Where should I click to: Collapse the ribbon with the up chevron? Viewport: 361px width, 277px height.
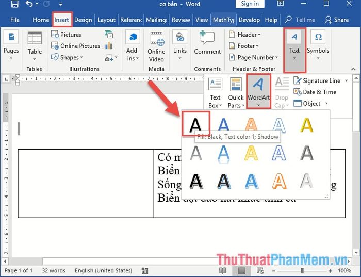click(x=353, y=69)
